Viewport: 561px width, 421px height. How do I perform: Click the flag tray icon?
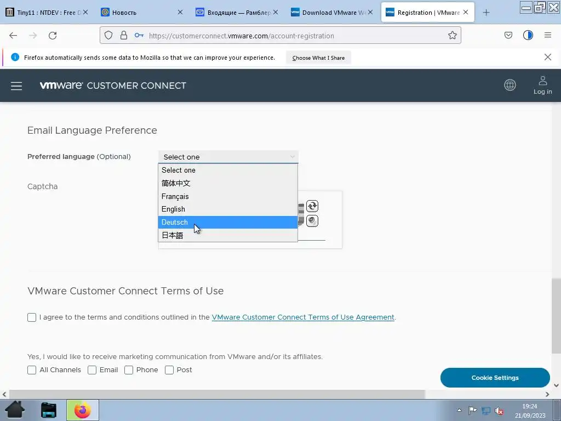pyautogui.click(x=472, y=410)
